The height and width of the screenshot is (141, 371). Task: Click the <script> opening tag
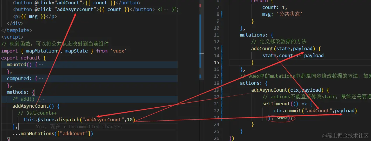(12, 37)
